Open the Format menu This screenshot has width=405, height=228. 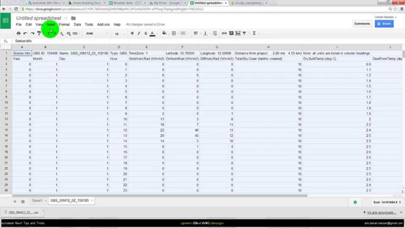[64, 24]
